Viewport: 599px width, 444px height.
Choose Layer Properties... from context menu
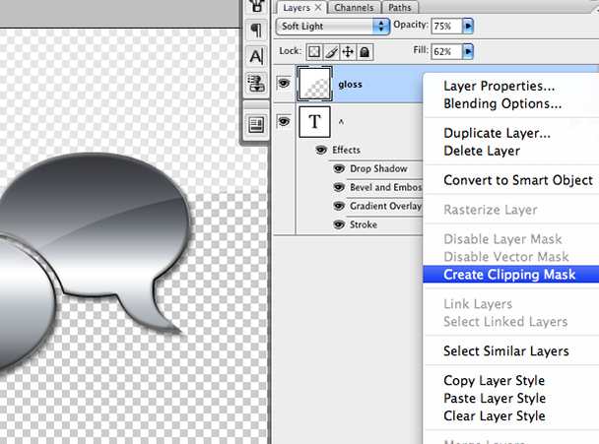(499, 86)
